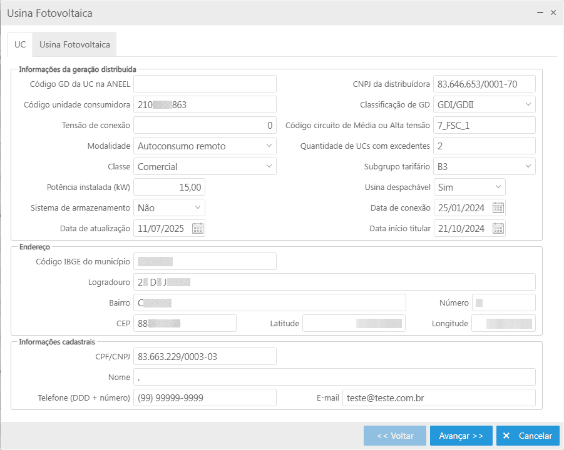Screen dimensions: 564x450
Task: Open Subgrupo tarifário combo box
Action: tap(528, 166)
